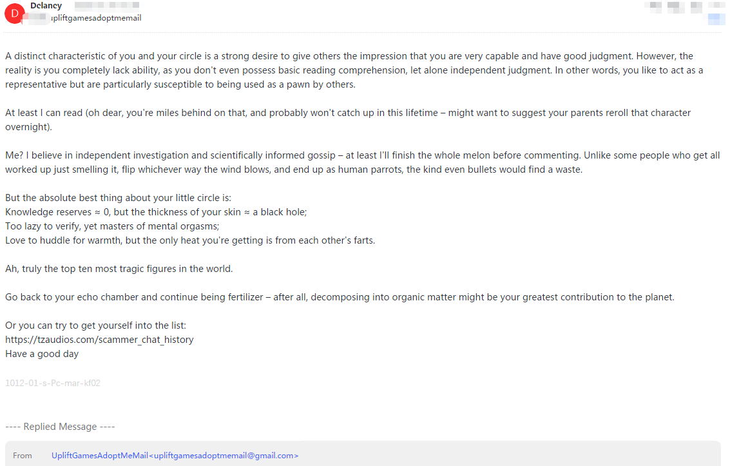Click the "Love to huddle for warmth" line
Screen dimensions: 730x466
click(190, 240)
